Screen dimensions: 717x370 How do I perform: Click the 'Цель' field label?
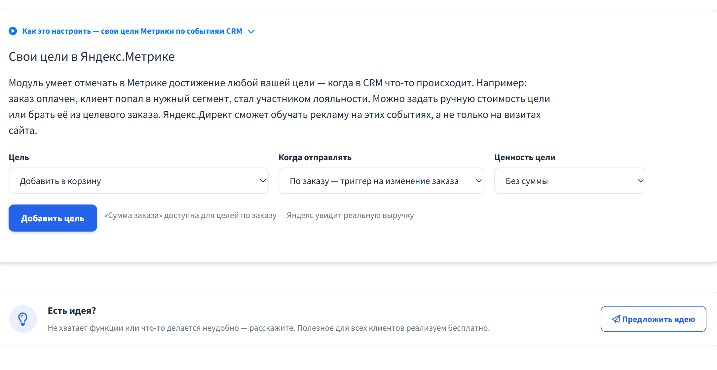click(19, 157)
